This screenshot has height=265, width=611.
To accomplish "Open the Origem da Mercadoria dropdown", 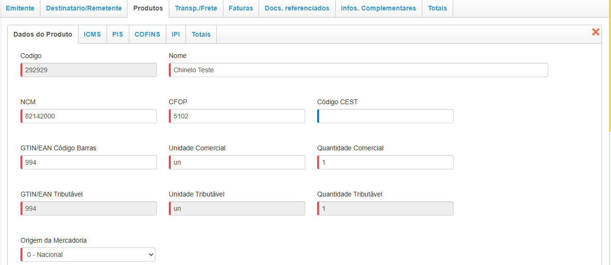I will (x=88, y=255).
